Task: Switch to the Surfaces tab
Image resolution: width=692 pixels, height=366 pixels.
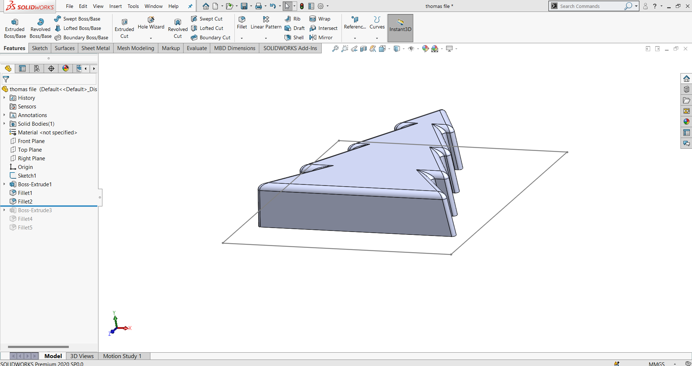Action: tap(65, 48)
